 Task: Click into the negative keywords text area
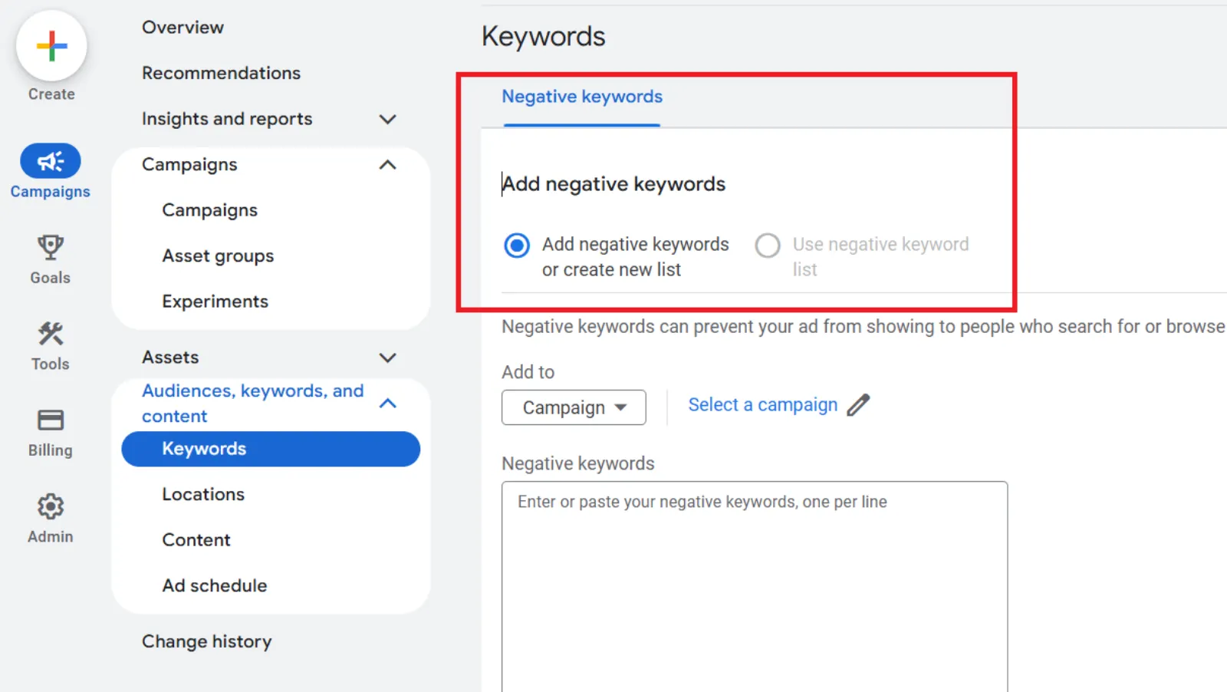(755, 587)
